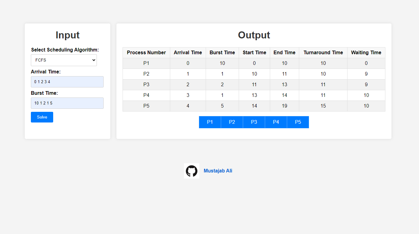Viewport: 419px width, 234px height.
Task: Open the Scheduling Algorithm dropdown showing FCFS
Action: (x=64, y=60)
